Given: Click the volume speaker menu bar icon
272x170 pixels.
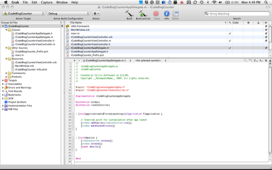Looking at the screenshot, I should 220,2.
